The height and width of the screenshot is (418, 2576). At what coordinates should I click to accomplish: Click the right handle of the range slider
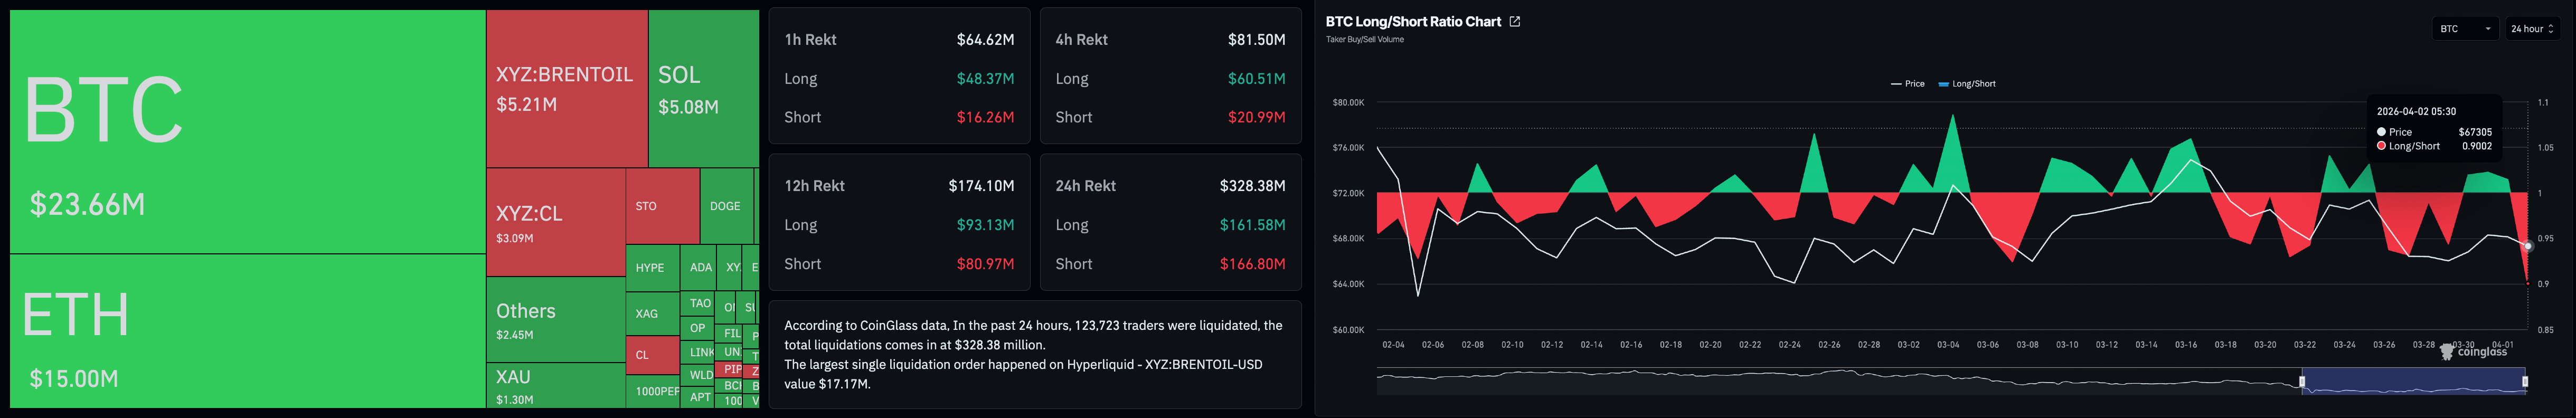2525,381
